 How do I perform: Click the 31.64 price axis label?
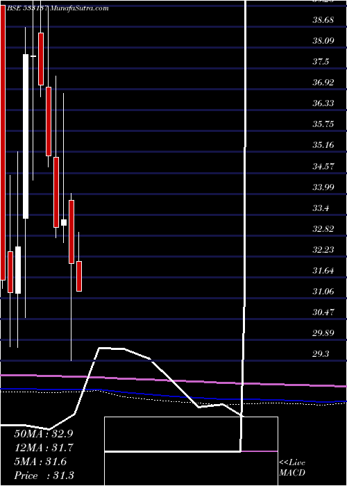pyautogui.click(x=323, y=271)
